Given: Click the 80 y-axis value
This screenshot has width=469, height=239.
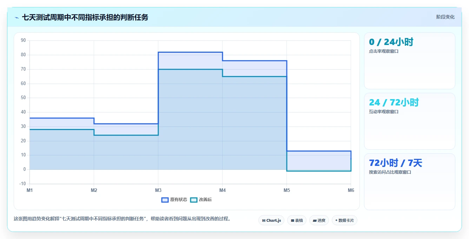Looking at the screenshot, I should click(24, 55).
